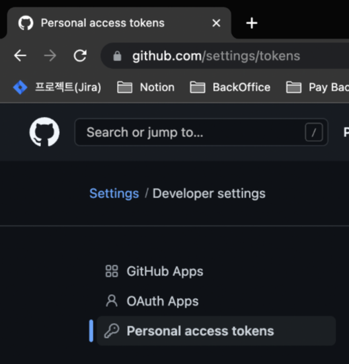The height and width of the screenshot is (364, 349).
Task: Select Personal access tokens in the sidebar
Action: coord(217,331)
